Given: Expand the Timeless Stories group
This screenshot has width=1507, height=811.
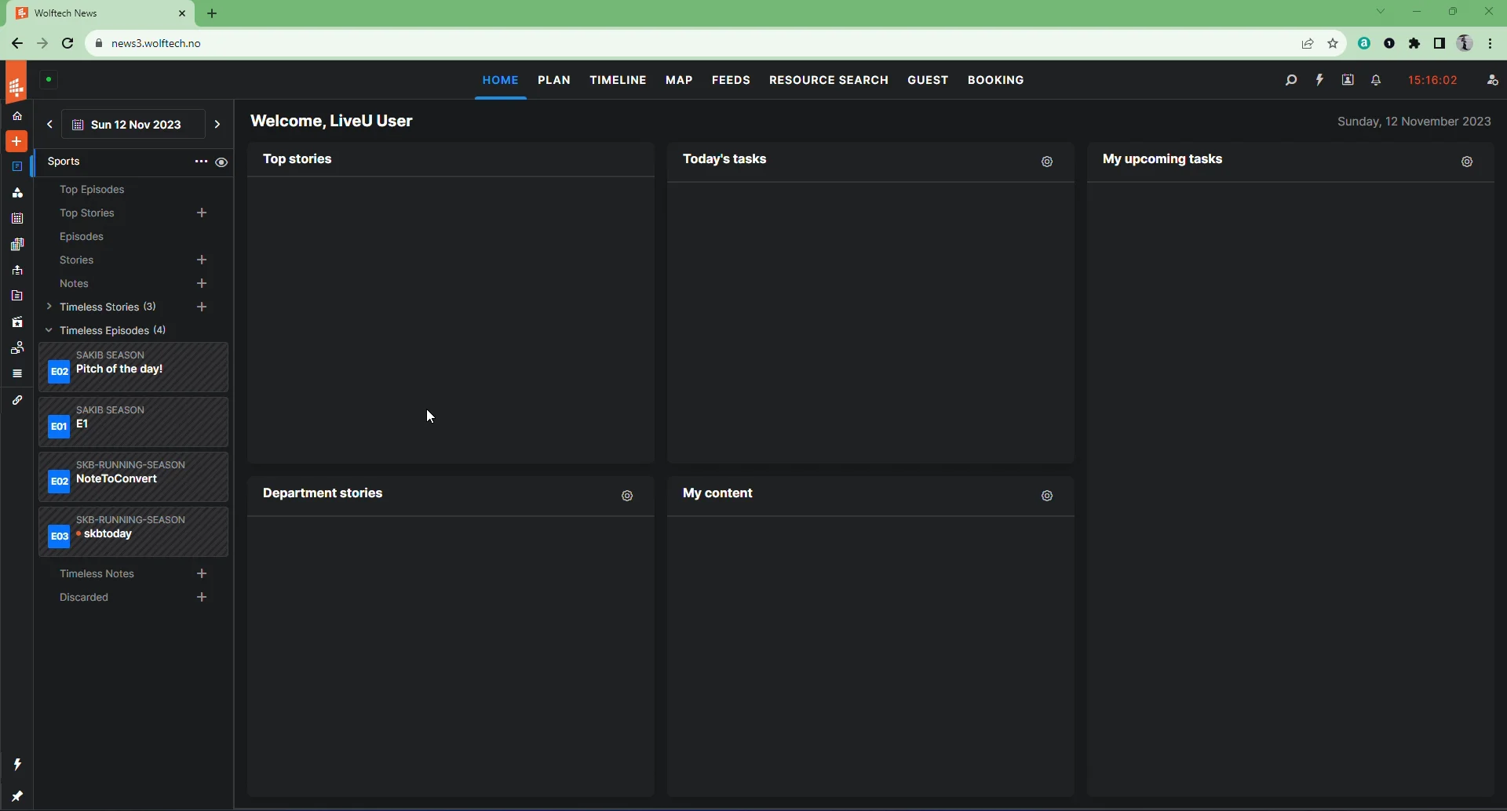Looking at the screenshot, I should 49,307.
